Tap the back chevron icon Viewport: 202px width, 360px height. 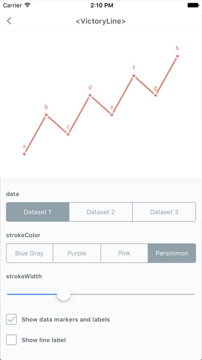[x=9, y=21]
